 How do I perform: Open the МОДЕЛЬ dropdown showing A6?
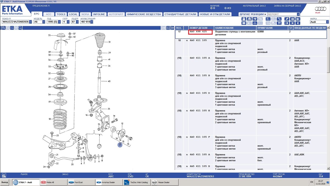44,22
